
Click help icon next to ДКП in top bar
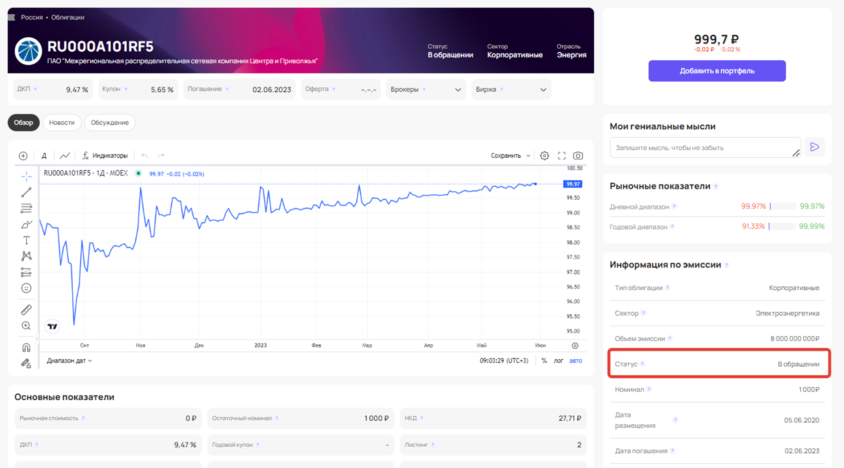35,89
